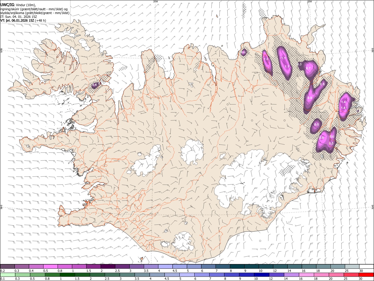374x281 pixels.
Task: Click the large white Vatnajökull glacier area
Action: (257, 181)
